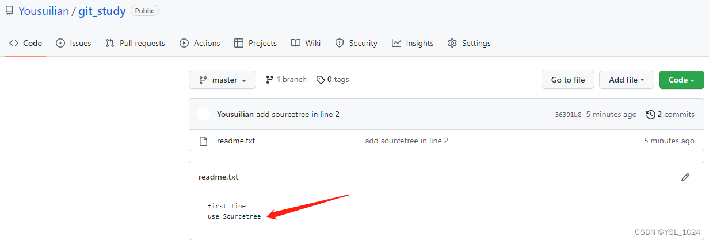View the 0 tags link
The width and height of the screenshot is (709, 241).
pos(333,80)
